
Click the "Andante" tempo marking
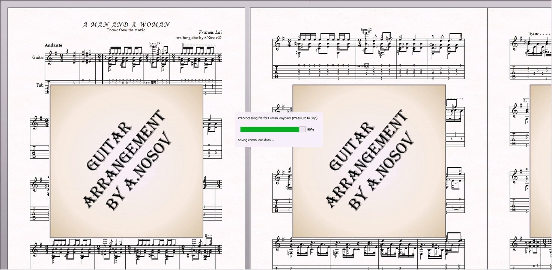pyautogui.click(x=53, y=45)
